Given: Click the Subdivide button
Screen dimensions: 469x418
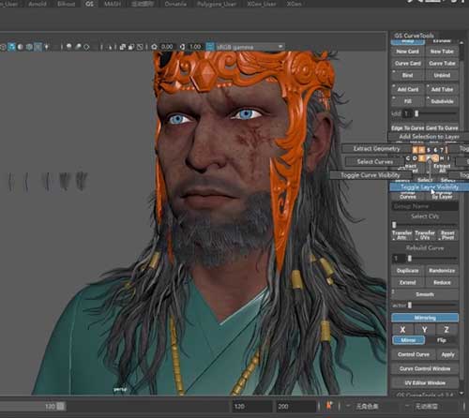Looking at the screenshot, I should (442, 101).
